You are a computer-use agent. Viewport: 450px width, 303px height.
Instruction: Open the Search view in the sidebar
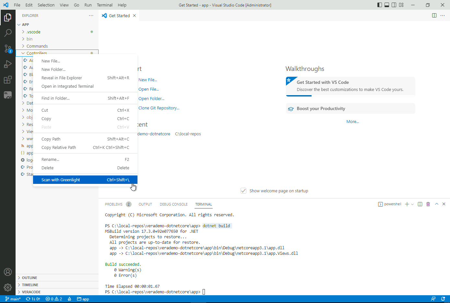point(8,33)
